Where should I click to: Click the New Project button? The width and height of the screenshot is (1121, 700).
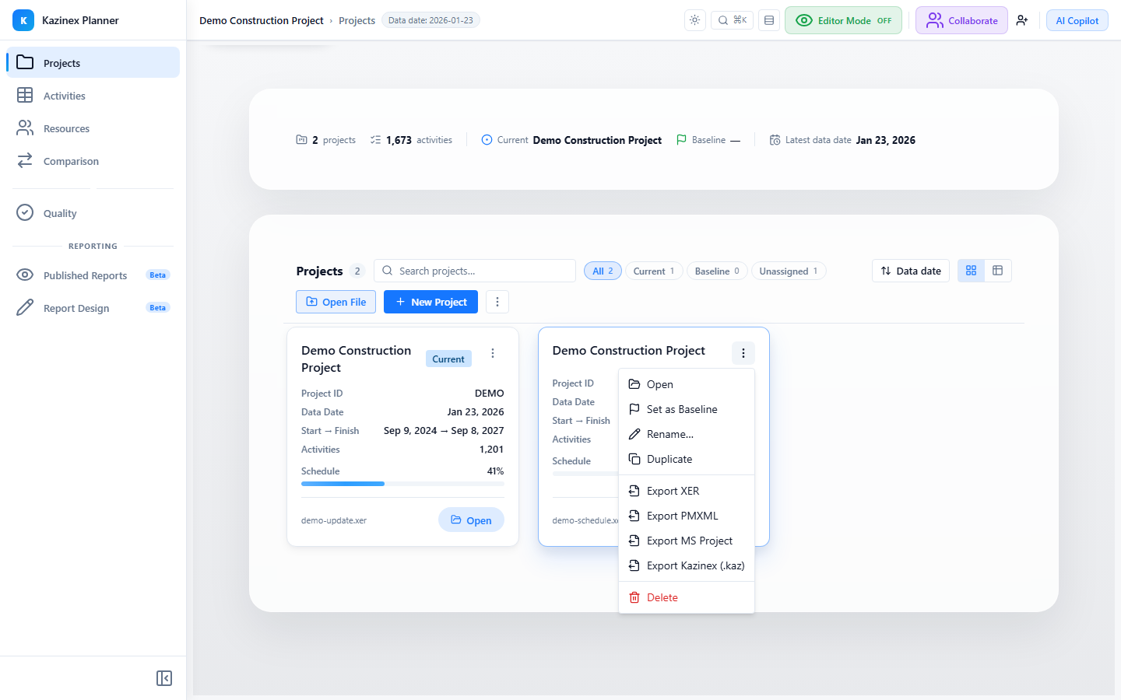tap(430, 302)
